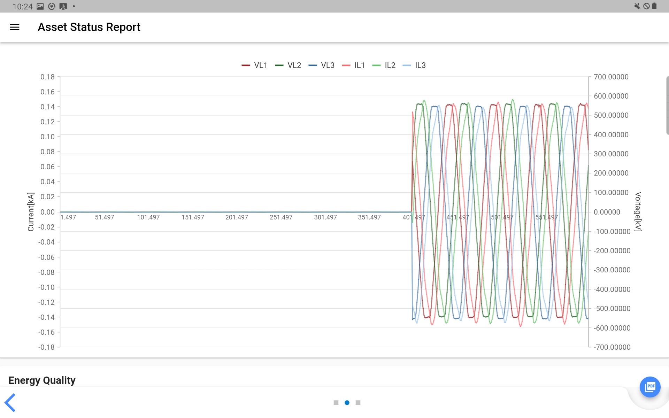669x418 pixels.
Task: Open the navigation drawer menu
Action: tap(14, 27)
